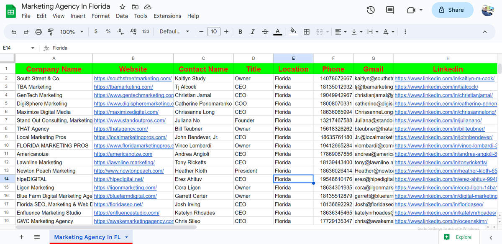Click the Share button
Image resolution: width=502 pixels, height=244 pixels.
(452, 10)
